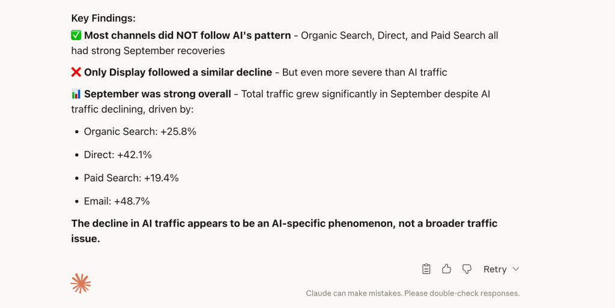The height and width of the screenshot is (308, 615).
Task: Click the "Claude can make mistakes" disclaimer
Action: (412, 294)
